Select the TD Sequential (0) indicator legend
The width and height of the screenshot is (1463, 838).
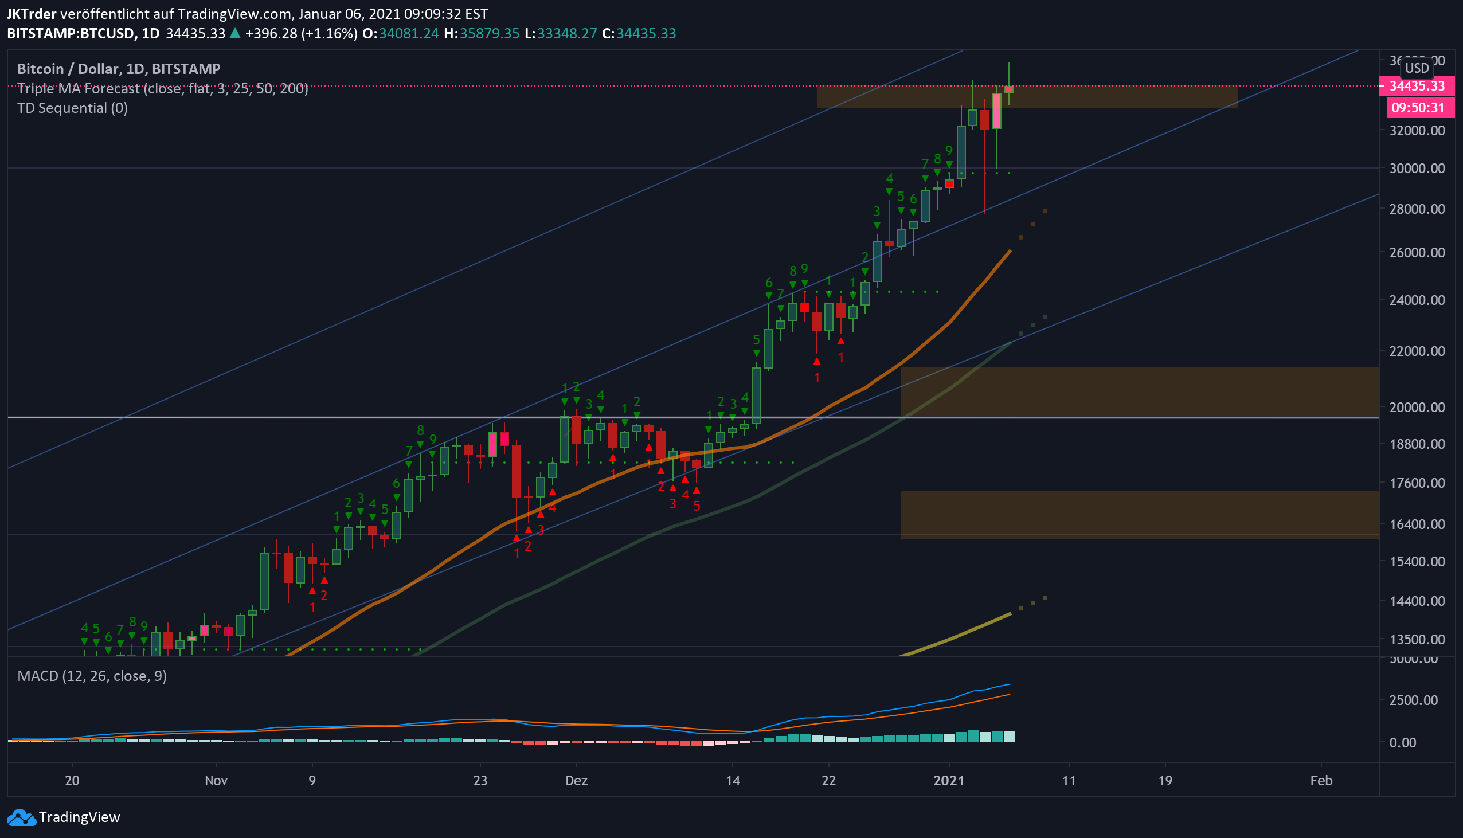pyautogui.click(x=72, y=108)
